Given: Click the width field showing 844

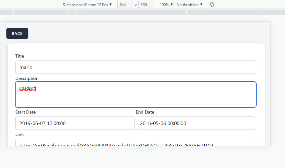Looking at the screenshot, I should pos(125,5).
